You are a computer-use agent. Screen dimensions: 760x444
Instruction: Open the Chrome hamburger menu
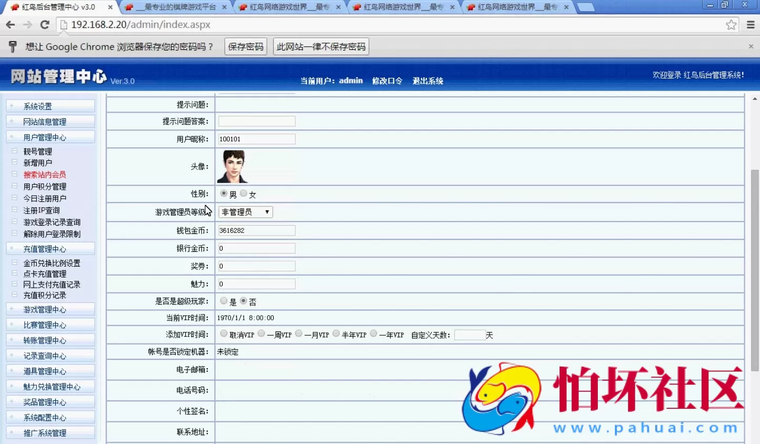[x=750, y=24]
